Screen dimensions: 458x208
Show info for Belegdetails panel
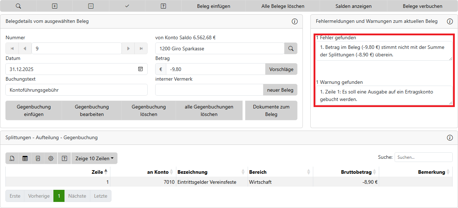[x=295, y=21]
